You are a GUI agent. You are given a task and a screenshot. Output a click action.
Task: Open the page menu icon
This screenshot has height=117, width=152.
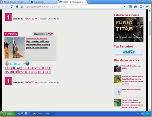click(x=142, y=7)
